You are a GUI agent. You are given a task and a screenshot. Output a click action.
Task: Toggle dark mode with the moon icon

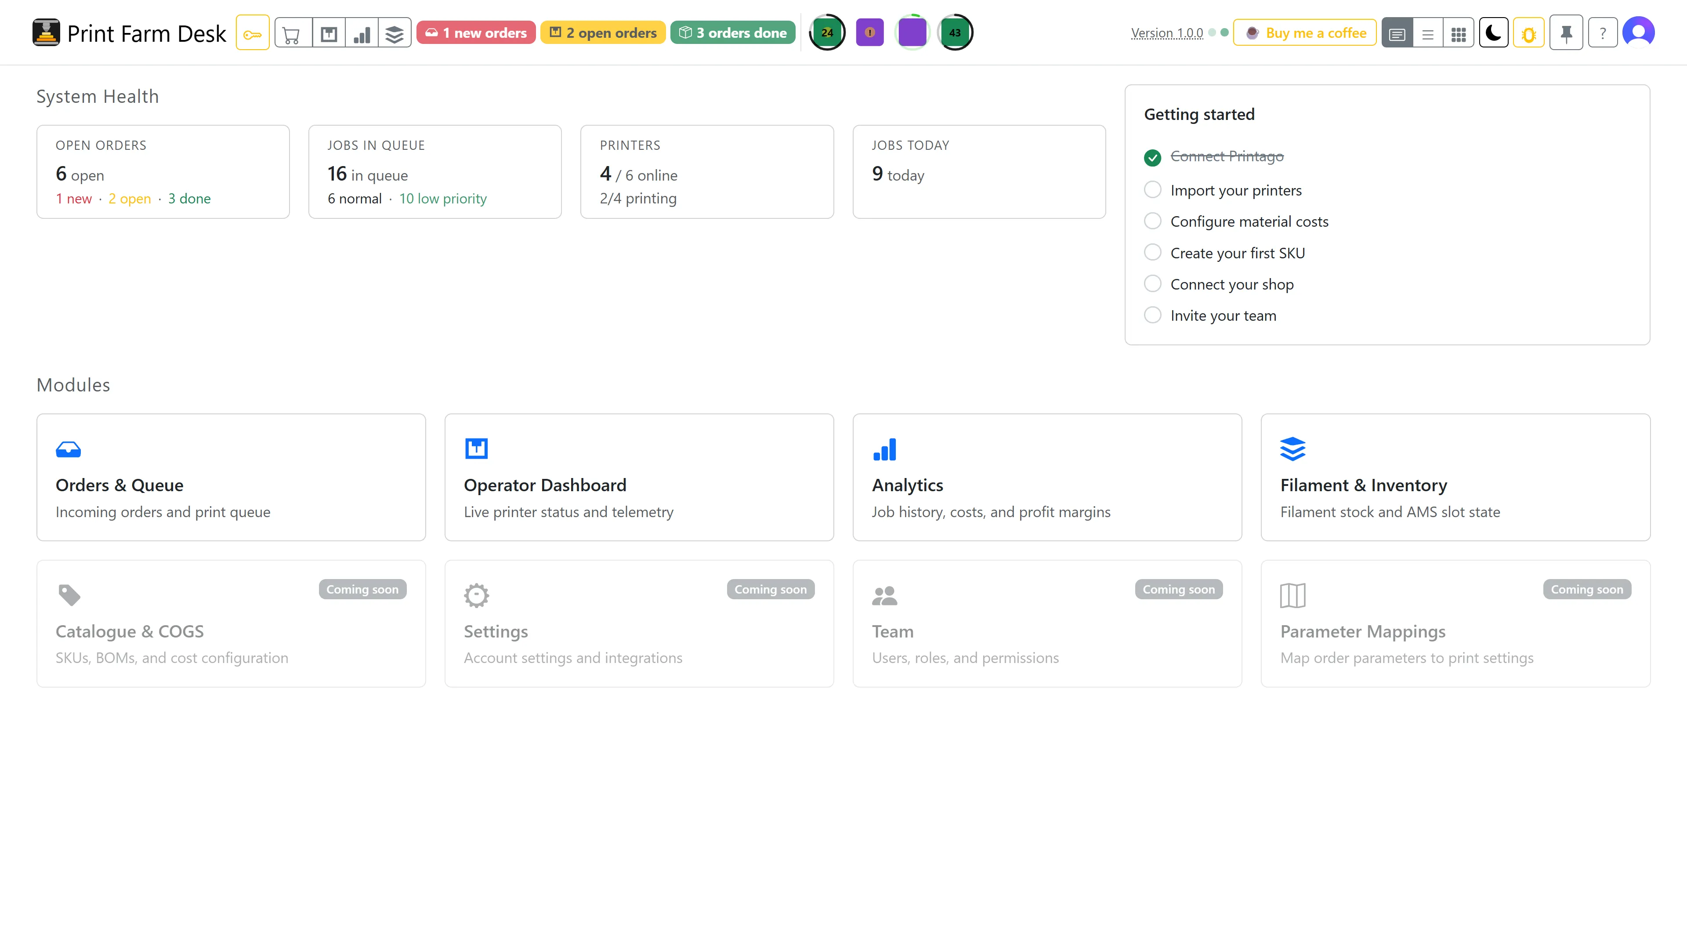click(1494, 33)
